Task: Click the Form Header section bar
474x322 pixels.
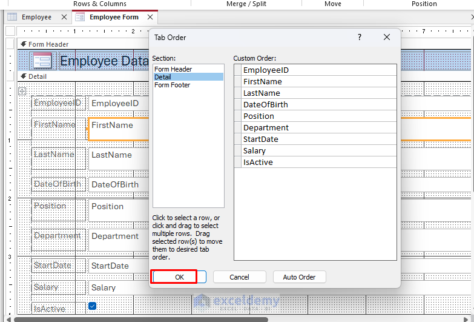Action: point(83,44)
